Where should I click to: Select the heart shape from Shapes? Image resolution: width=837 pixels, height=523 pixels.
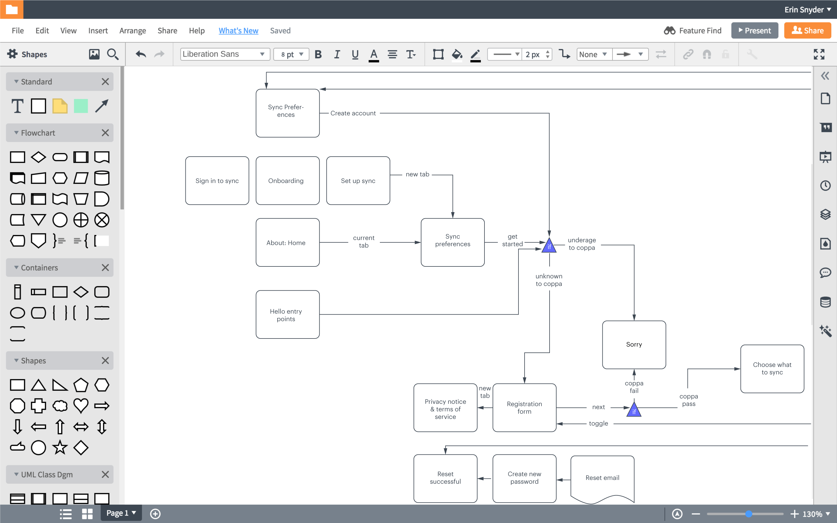point(81,406)
